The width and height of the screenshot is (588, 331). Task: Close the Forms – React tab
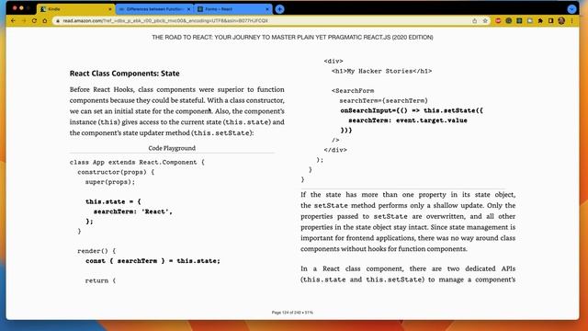click(x=267, y=9)
